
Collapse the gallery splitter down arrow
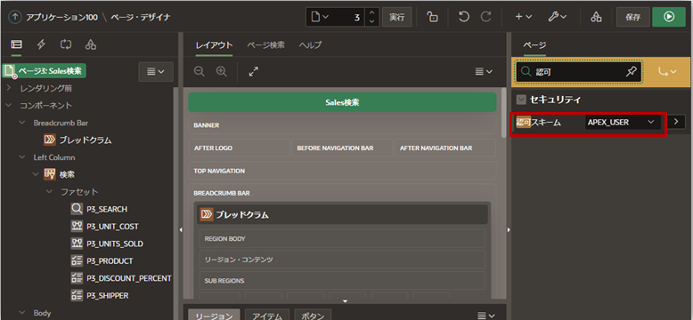pyautogui.click(x=346, y=301)
